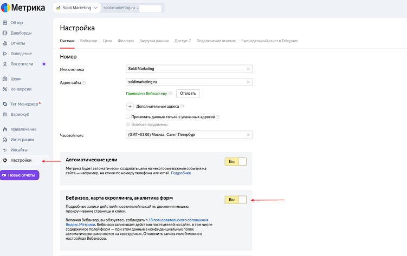The width and height of the screenshot is (407, 256).
Task: Open the Подробнее link
Action: (x=181, y=173)
